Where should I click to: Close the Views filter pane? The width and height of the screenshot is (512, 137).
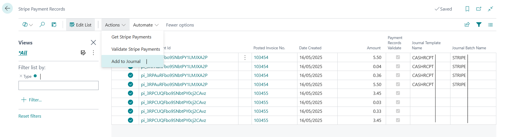click(x=93, y=42)
